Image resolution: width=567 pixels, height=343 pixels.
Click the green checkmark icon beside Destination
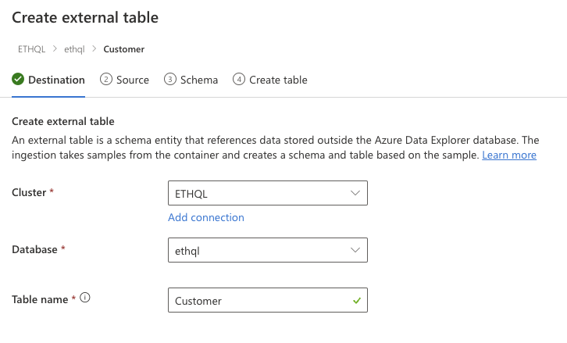coord(18,80)
